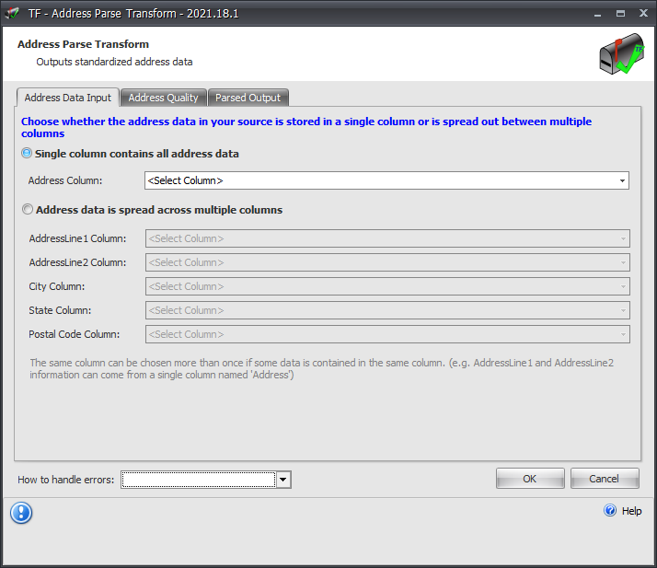Click the blue exclamation info icon

[x=21, y=513]
